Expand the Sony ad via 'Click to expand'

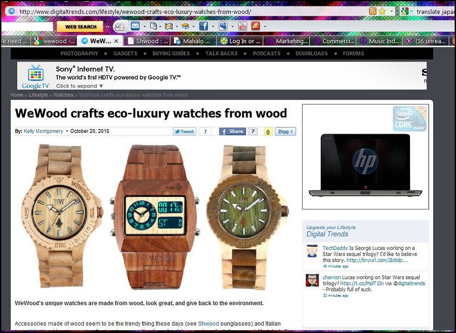80,86
